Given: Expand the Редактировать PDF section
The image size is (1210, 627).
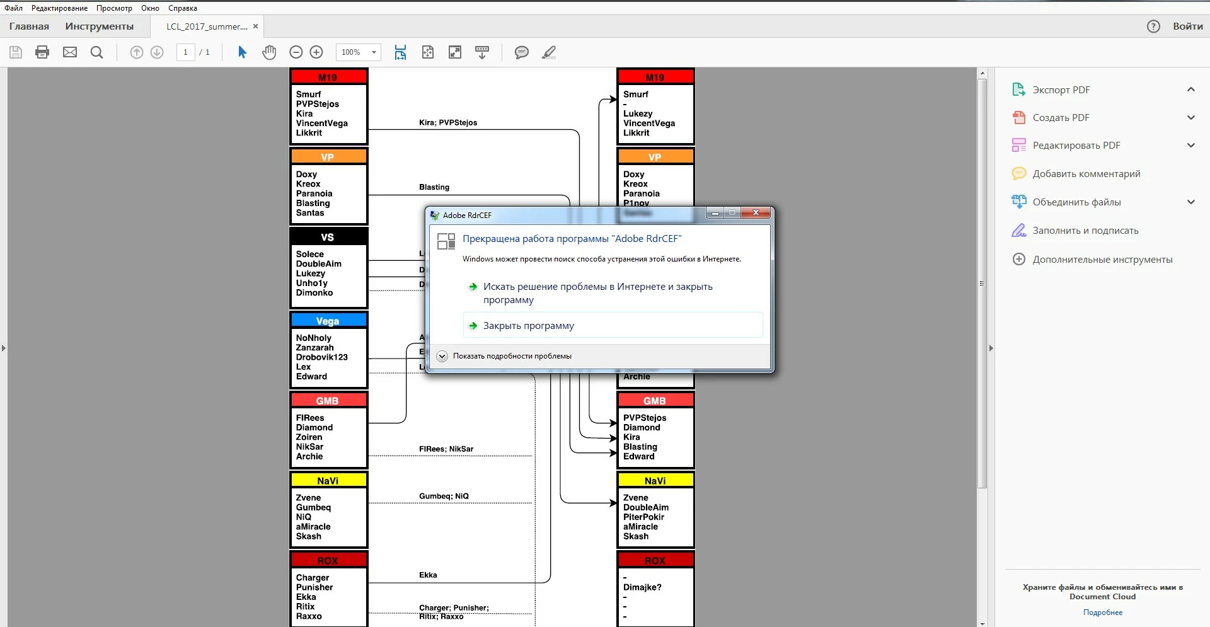Looking at the screenshot, I should pyautogui.click(x=1191, y=146).
